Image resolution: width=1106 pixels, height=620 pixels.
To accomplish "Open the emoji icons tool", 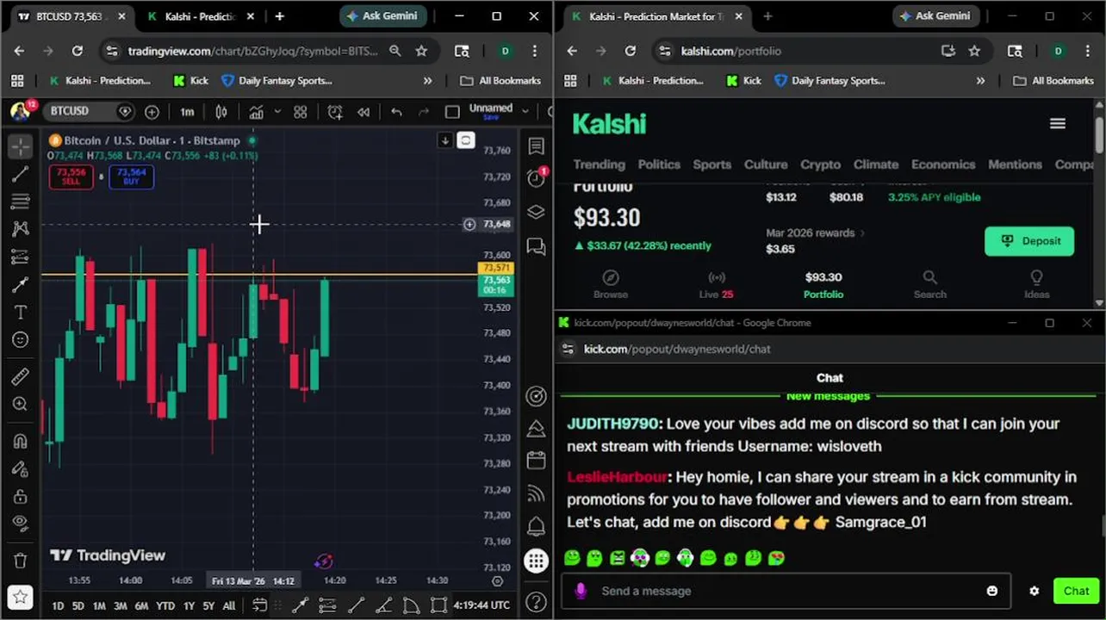I will (x=21, y=340).
